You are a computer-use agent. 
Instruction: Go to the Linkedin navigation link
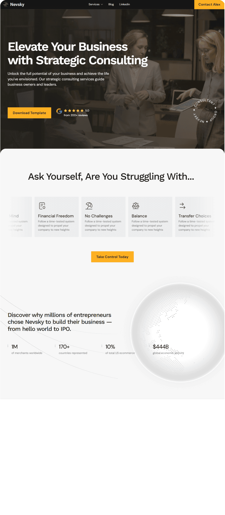pos(125,4)
